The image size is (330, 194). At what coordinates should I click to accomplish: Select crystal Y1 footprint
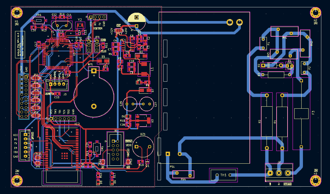[x=62, y=26]
